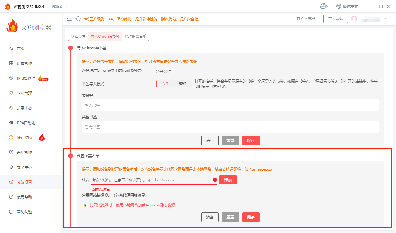Click the refresh icon in top bar
Screen dimensions: 396x233
click(x=78, y=19)
